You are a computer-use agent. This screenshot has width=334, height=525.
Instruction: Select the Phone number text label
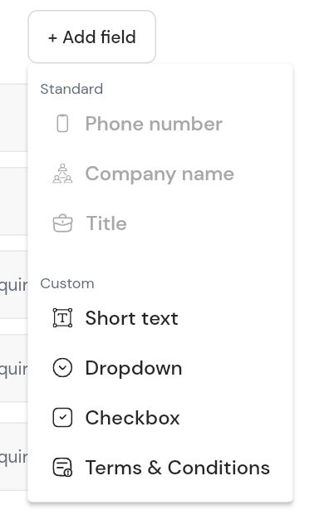(x=154, y=124)
